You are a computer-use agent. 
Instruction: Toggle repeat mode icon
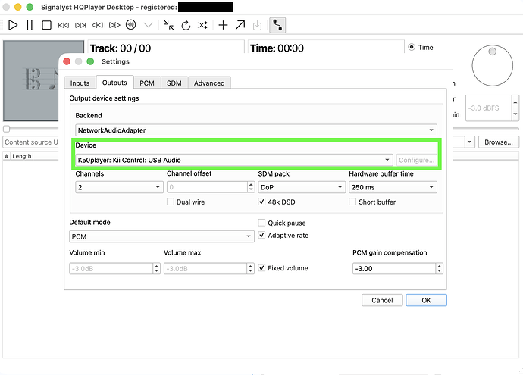click(x=186, y=25)
